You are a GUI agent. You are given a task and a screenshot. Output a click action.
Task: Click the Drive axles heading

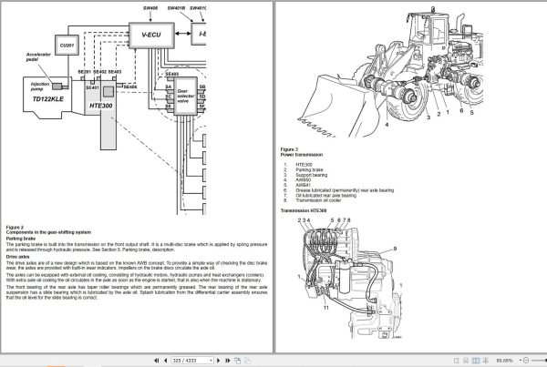18,257
